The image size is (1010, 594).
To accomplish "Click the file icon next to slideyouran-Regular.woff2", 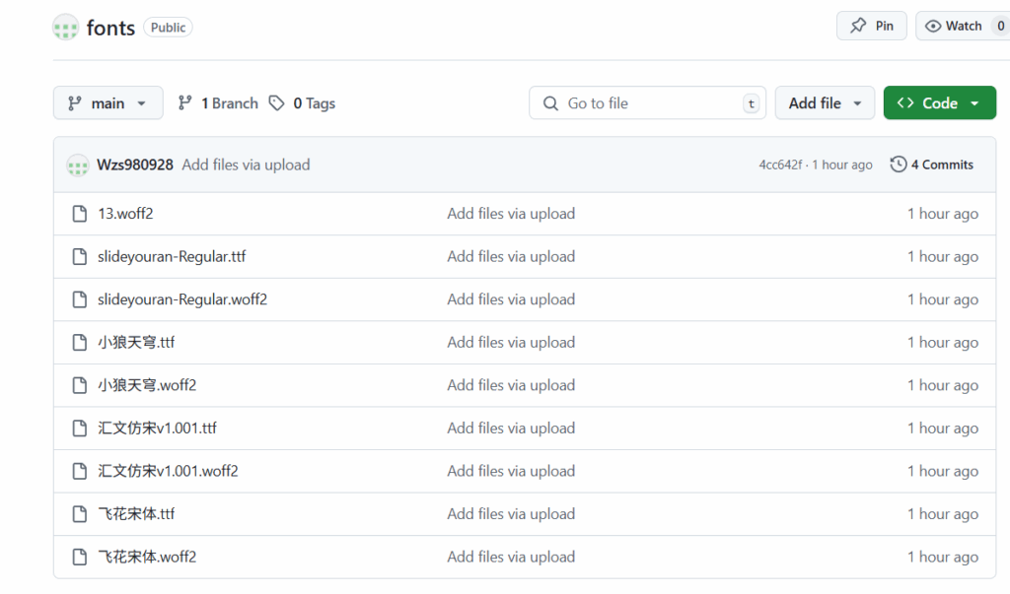I will [79, 299].
